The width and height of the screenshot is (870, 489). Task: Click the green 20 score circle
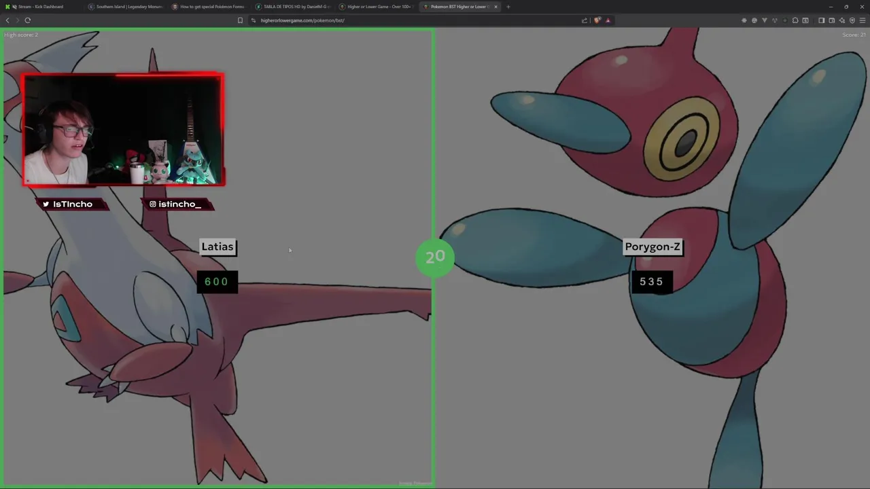[435, 257]
